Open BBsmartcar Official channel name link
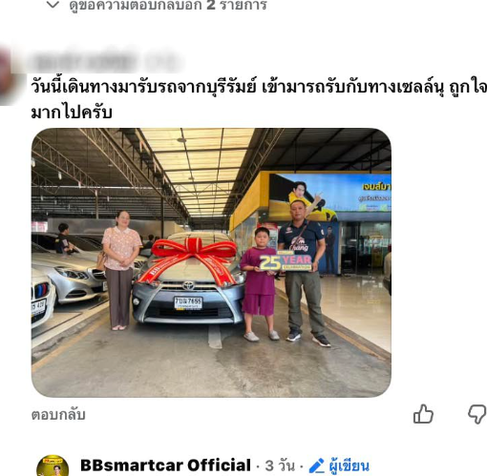Viewport: 487px width, 476px height. 165,466
